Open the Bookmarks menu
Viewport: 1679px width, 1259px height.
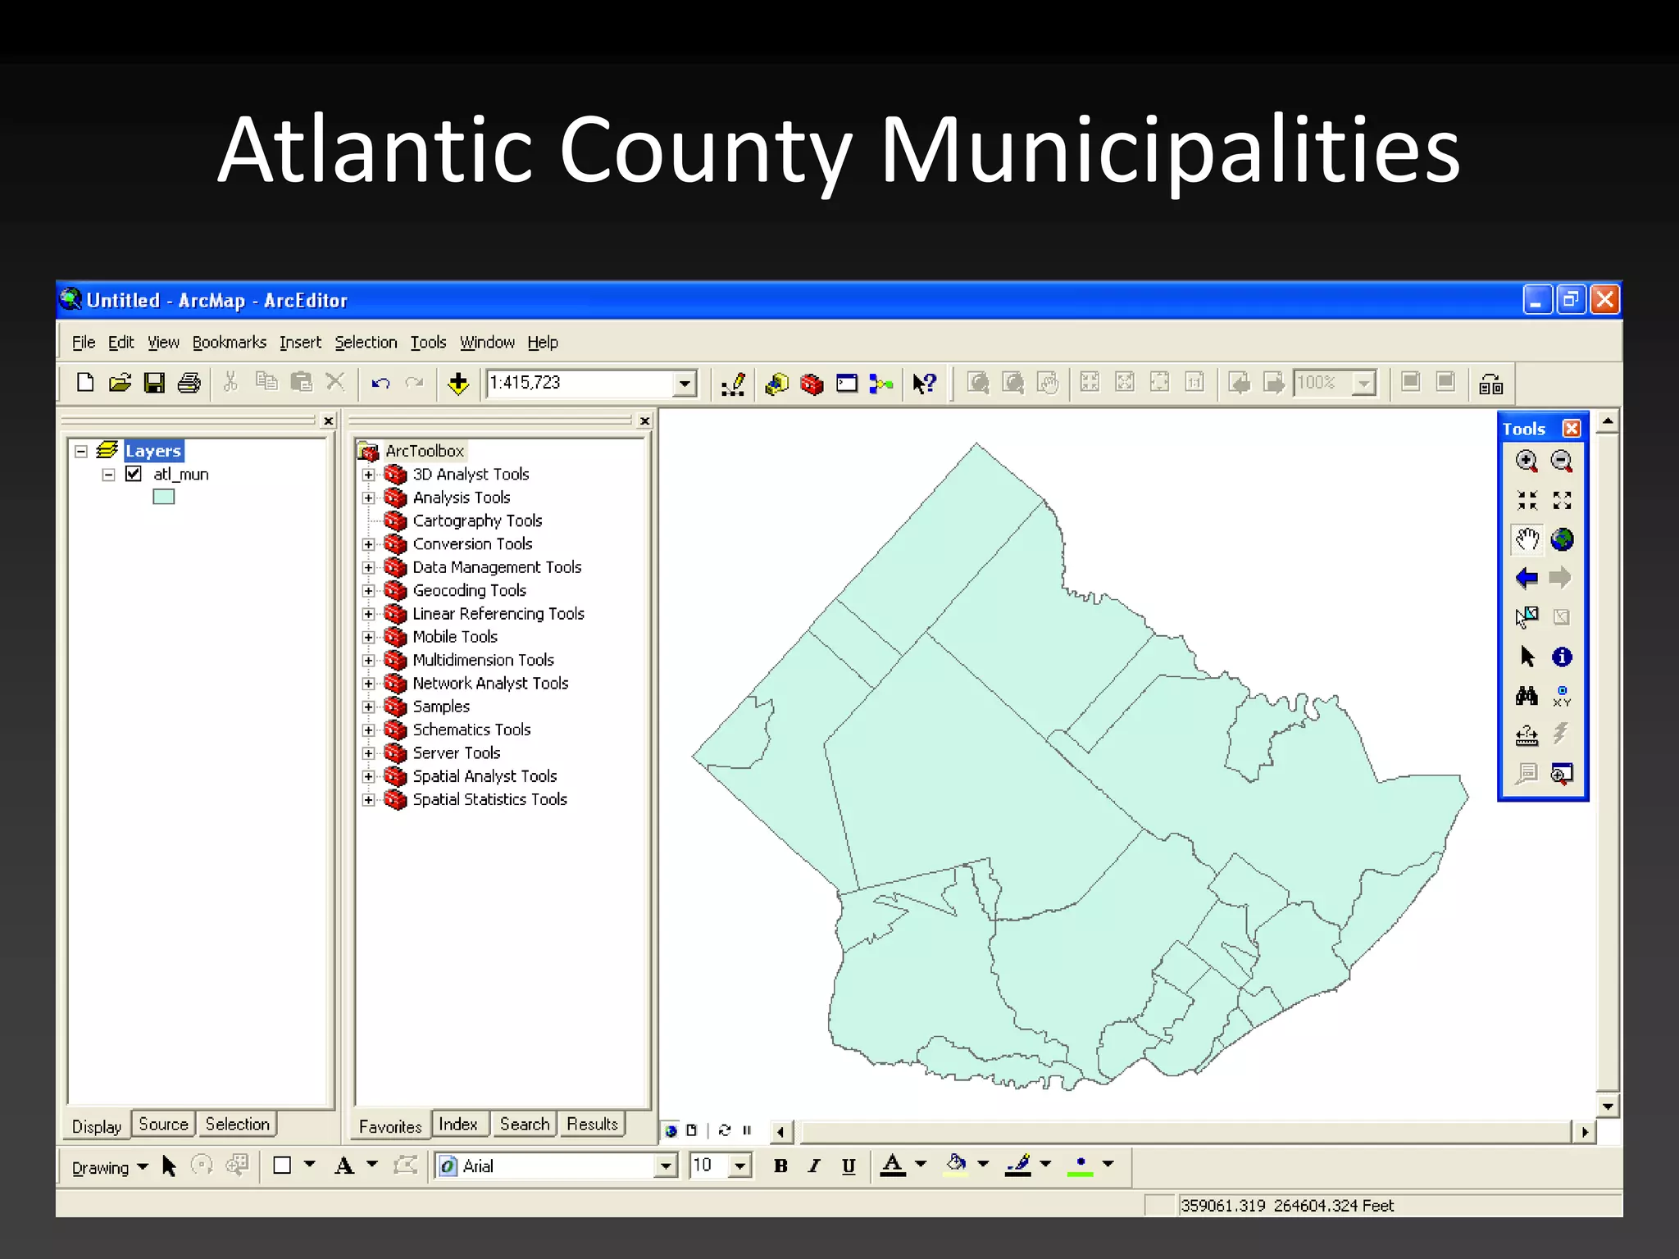[x=230, y=343]
